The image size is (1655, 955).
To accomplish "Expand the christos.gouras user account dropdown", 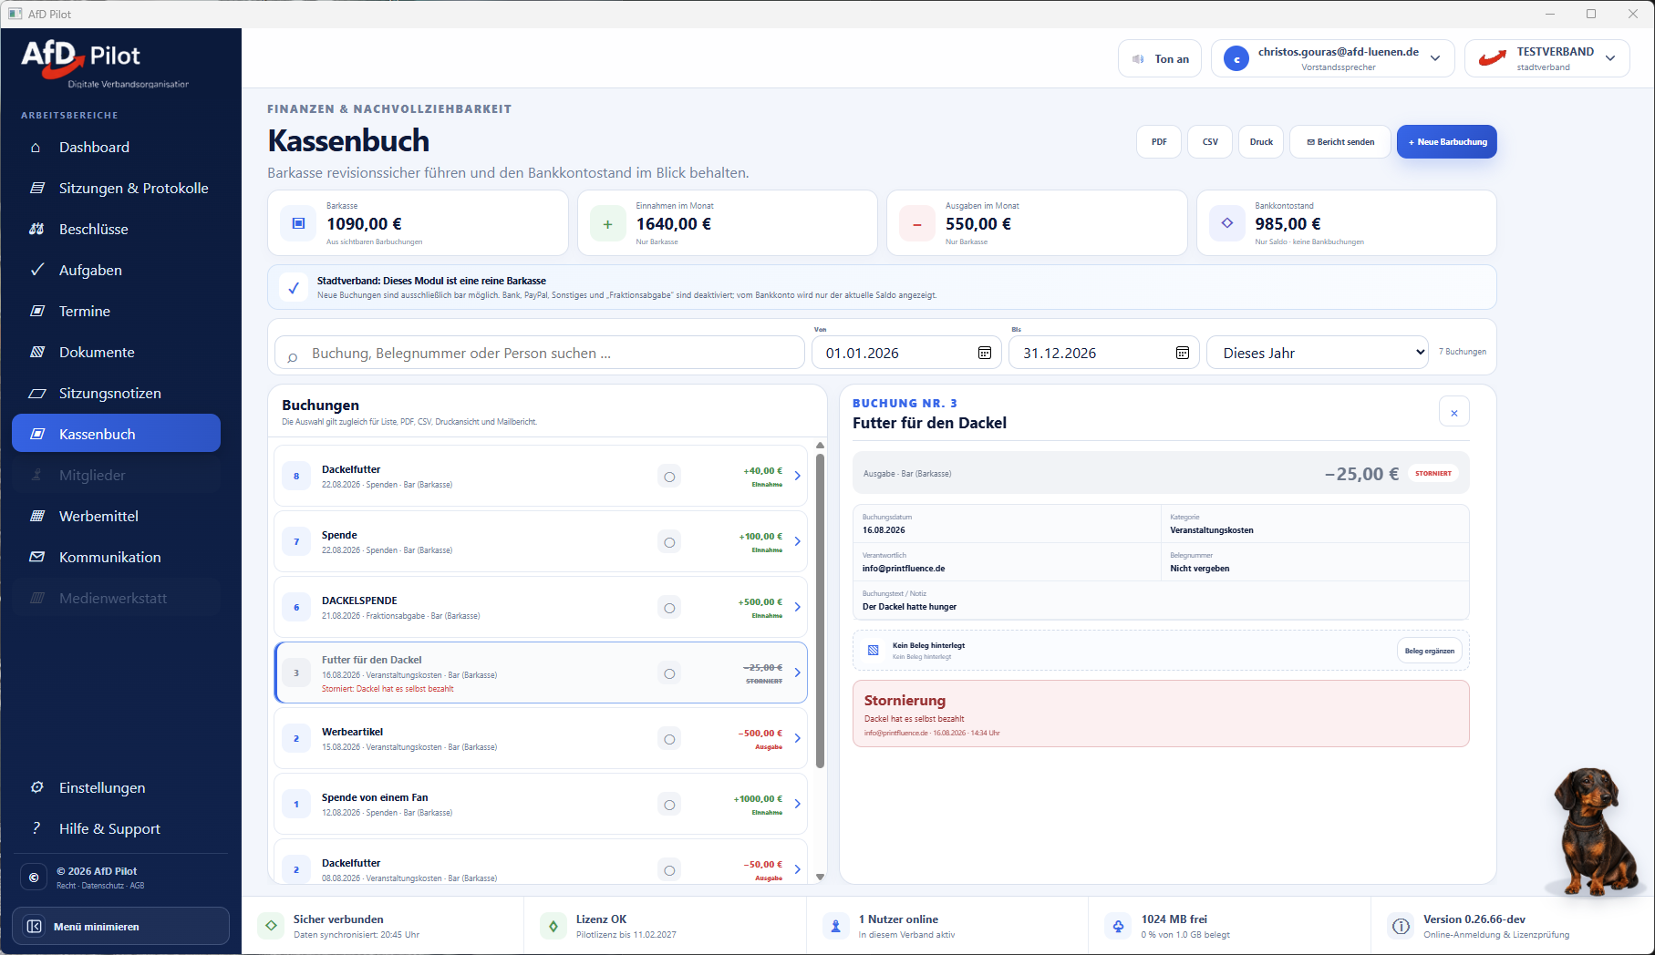I will (x=1332, y=58).
